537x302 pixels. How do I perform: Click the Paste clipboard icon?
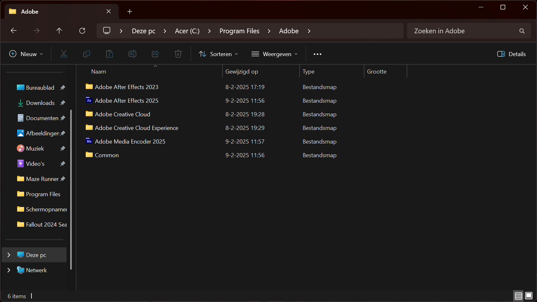[110, 54]
